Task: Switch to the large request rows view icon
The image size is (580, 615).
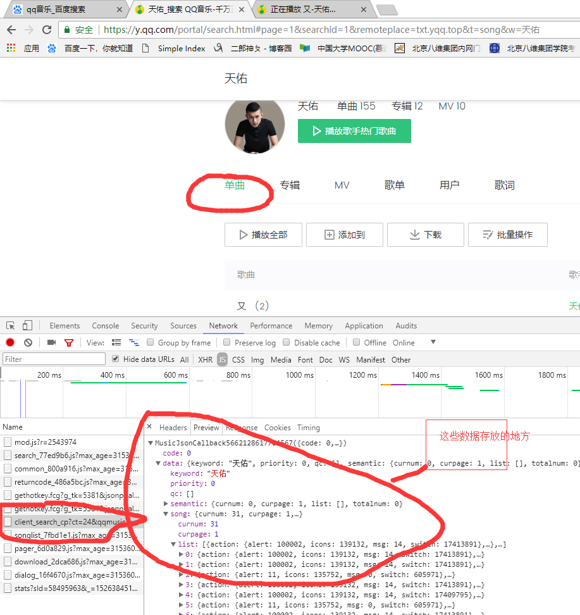Action: (116, 342)
